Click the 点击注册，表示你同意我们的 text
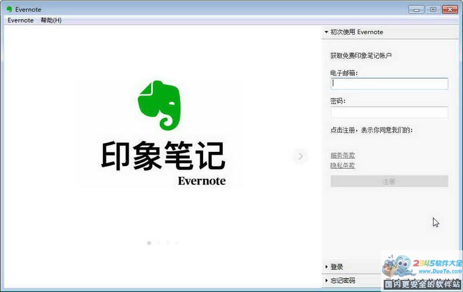 372,130
